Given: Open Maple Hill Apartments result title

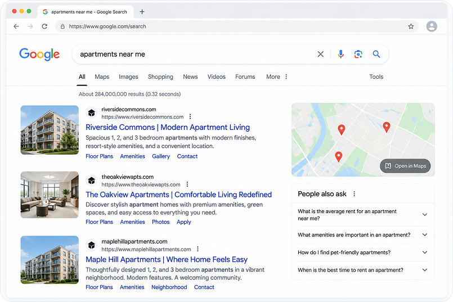Looking at the screenshot, I should click(167, 260).
